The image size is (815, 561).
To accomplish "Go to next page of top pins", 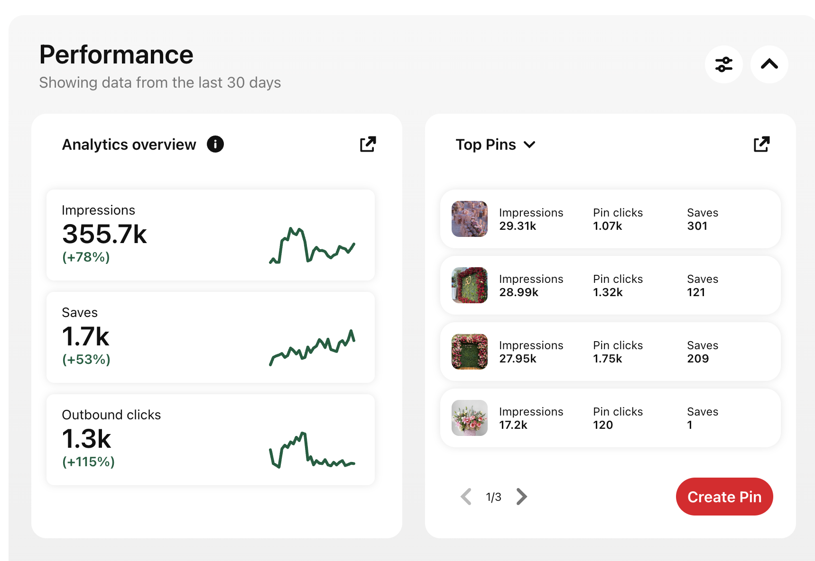I will [x=521, y=497].
